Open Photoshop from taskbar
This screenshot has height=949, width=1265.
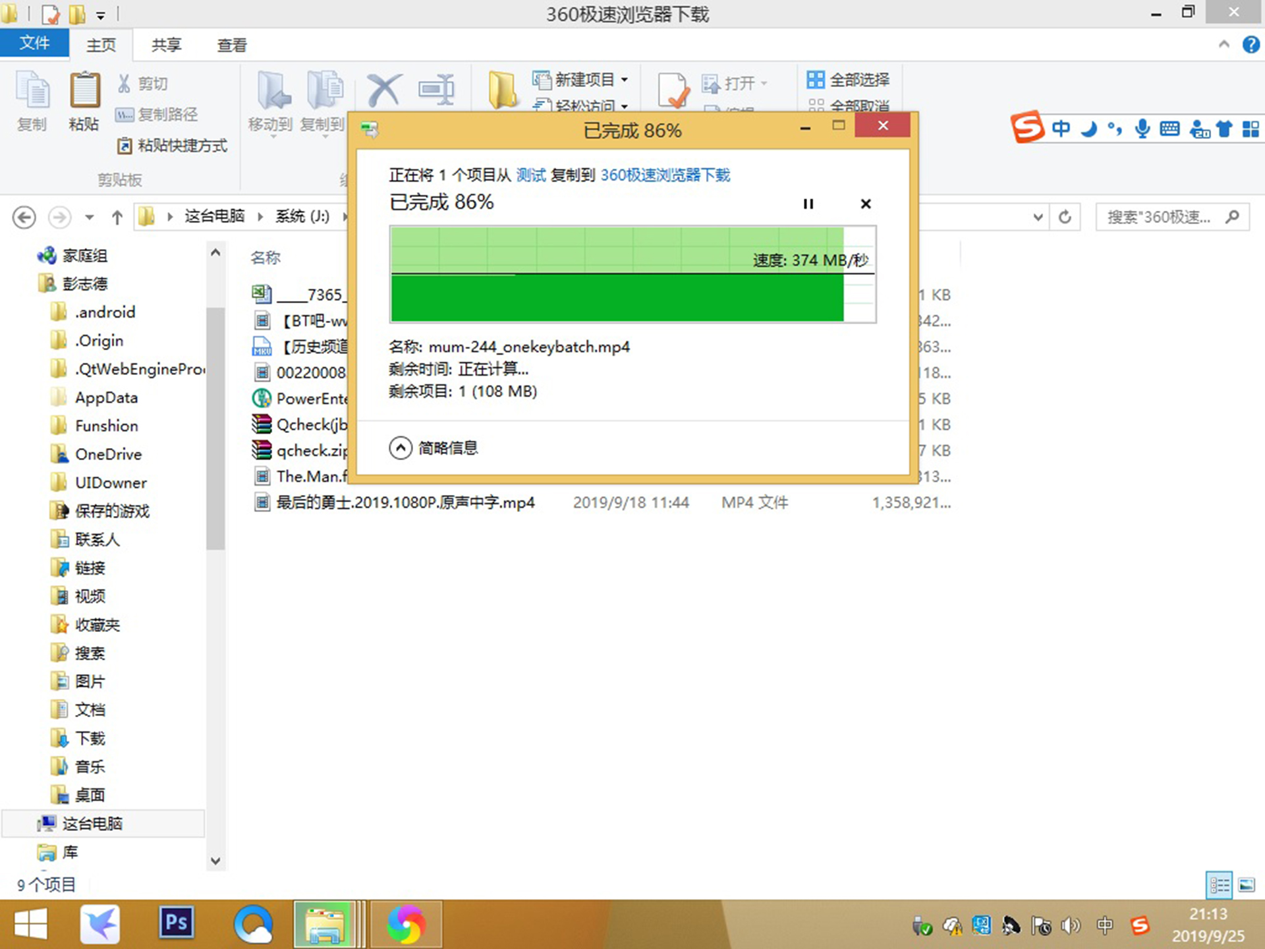[177, 923]
